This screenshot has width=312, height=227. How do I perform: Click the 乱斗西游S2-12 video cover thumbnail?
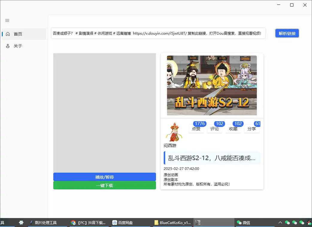(212, 85)
